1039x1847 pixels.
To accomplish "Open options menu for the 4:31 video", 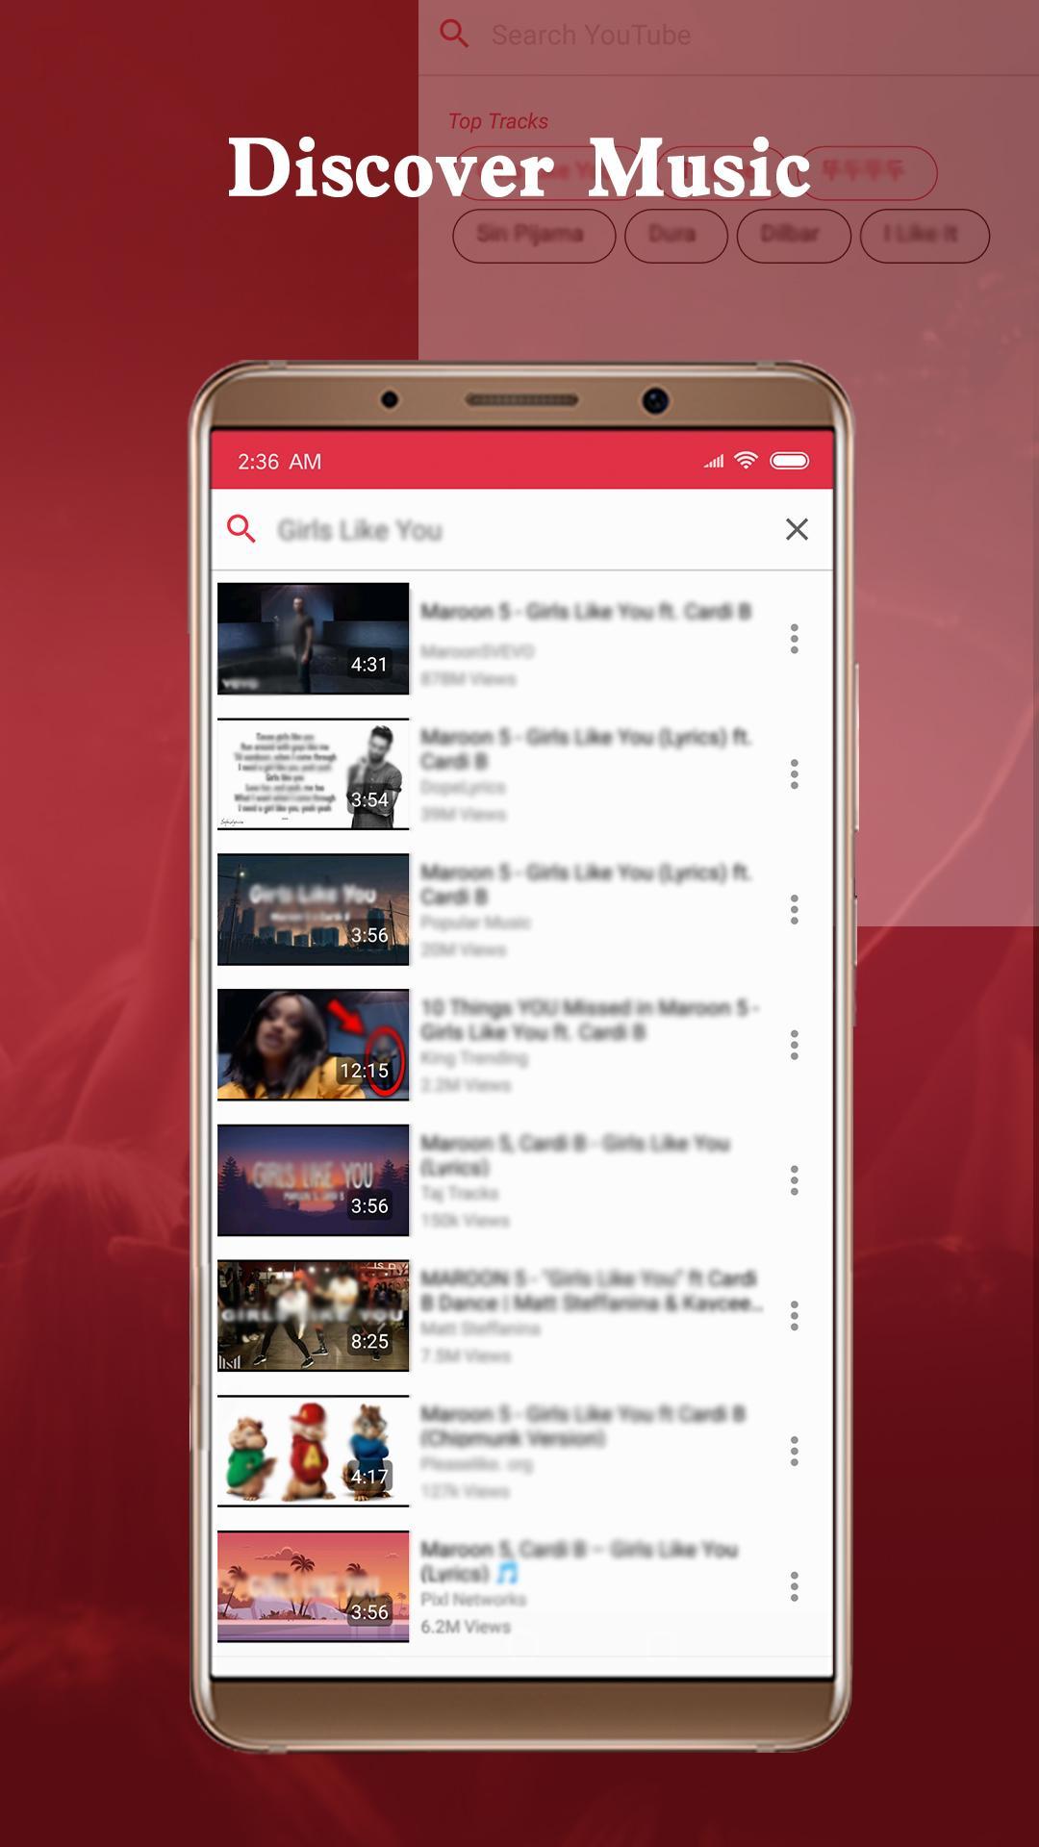I will [794, 639].
